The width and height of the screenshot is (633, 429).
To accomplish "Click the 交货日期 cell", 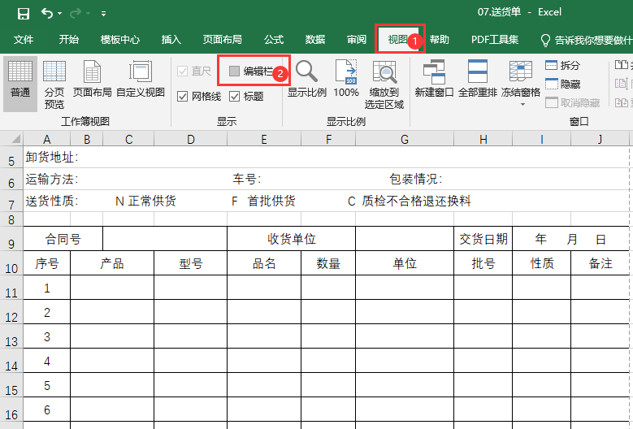I will coord(483,239).
